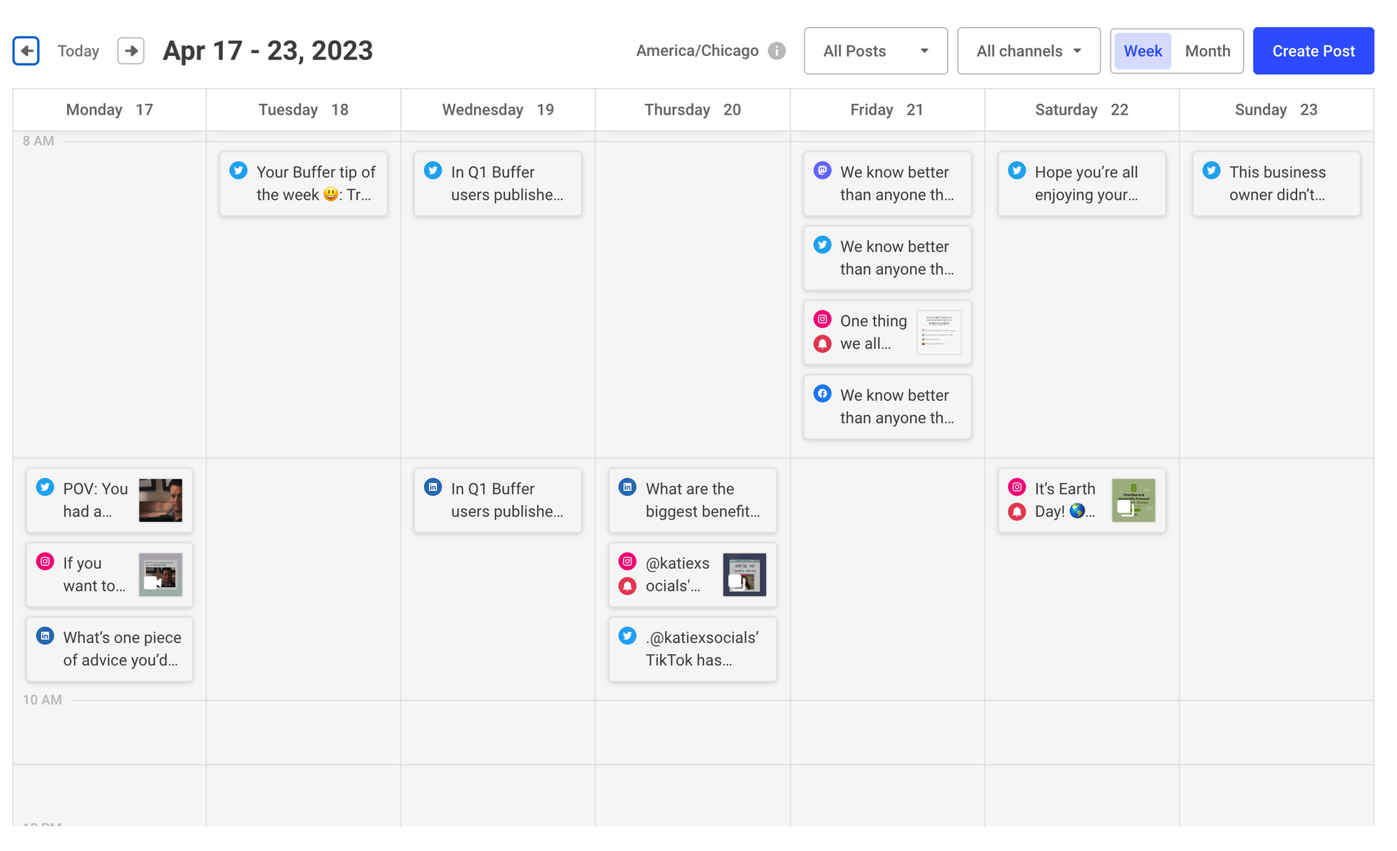This screenshot has width=1397, height=851.
Task: Click the Instagram icon on Friday's post
Action: click(824, 320)
